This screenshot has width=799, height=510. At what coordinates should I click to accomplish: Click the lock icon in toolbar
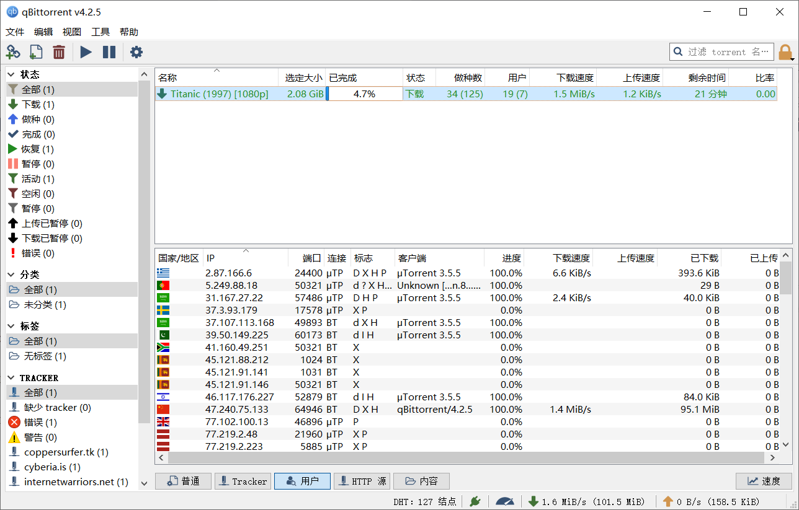click(x=785, y=52)
